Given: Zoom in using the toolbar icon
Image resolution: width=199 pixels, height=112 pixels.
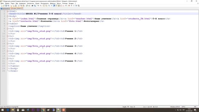Looking at the screenshot, I should pyautogui.click(x=38, y=6).
